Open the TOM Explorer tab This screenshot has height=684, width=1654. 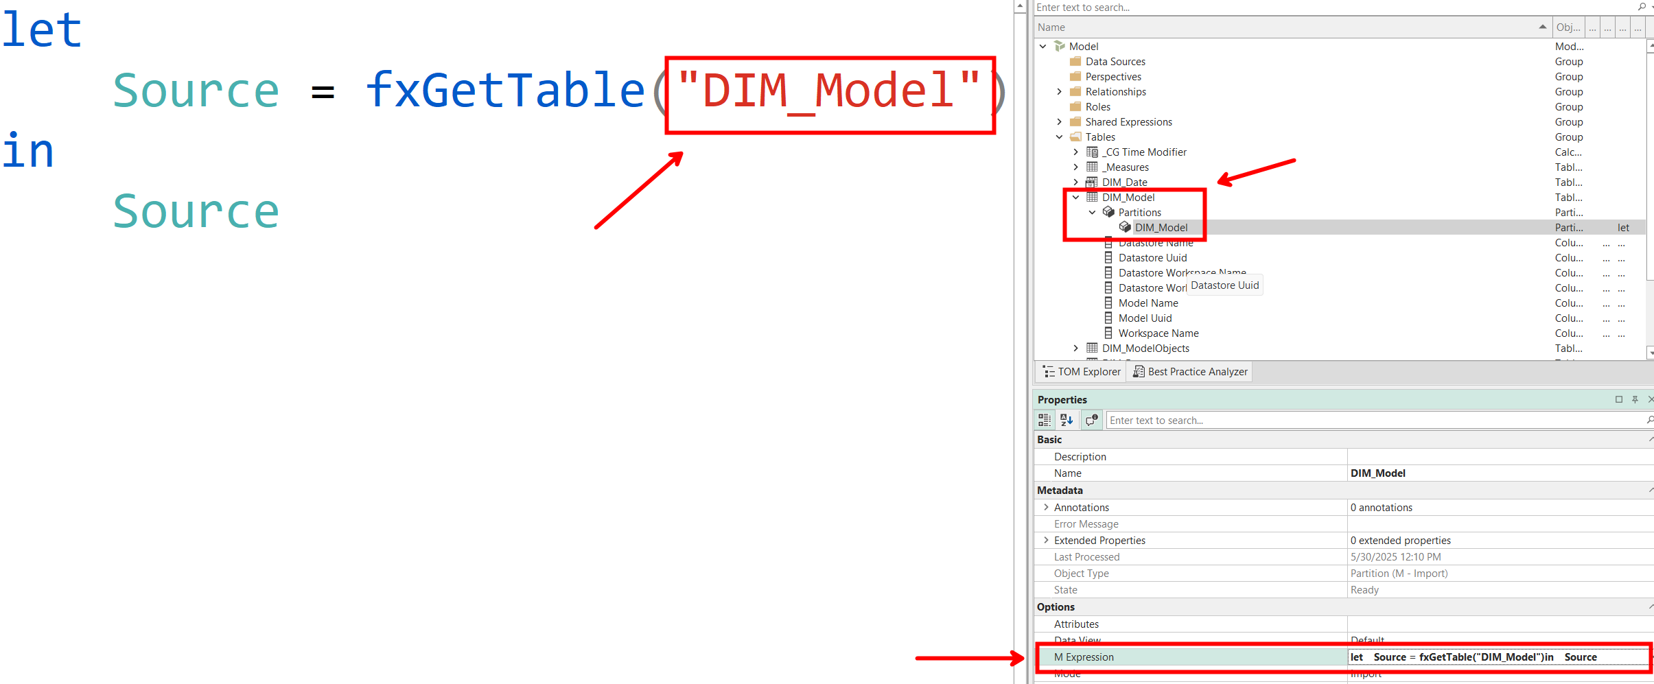click(1080, 371)
